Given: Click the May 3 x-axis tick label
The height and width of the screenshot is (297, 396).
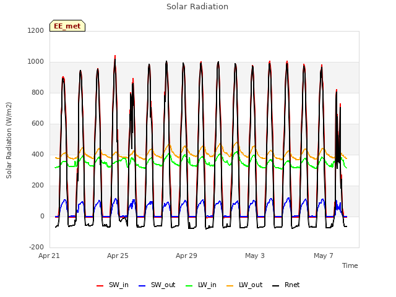Looking at the screenshot, I should click(255, 256).
